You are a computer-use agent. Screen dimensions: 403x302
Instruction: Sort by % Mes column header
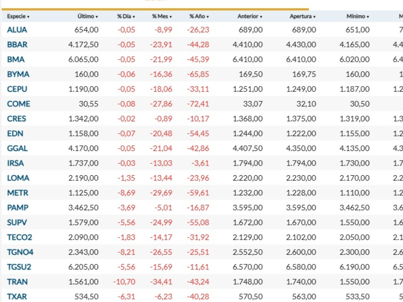pyautogui.click(x=162, y=17)
